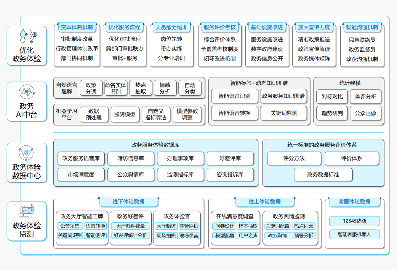Click the 语音采集 tag
The width and height of the screenshot is (397, 270).
(x=70, y=226)
